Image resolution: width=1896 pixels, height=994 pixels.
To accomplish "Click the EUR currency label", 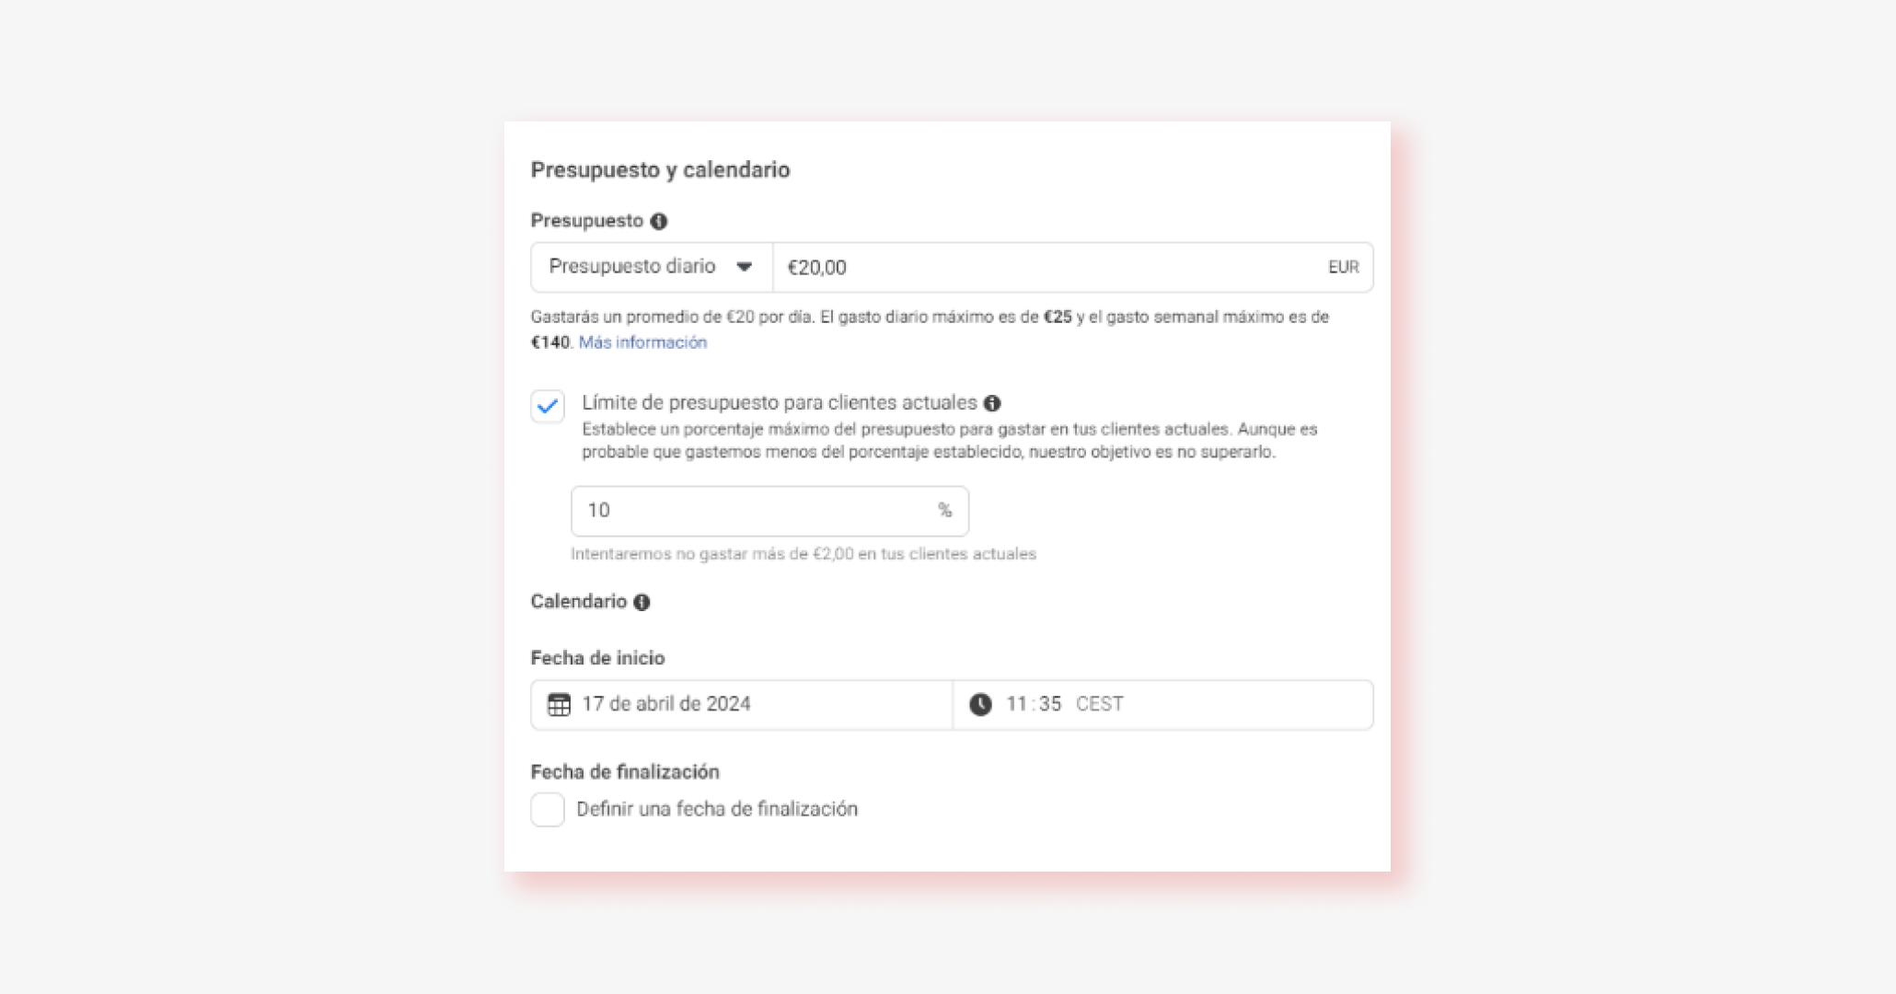I will (1343, 267).
